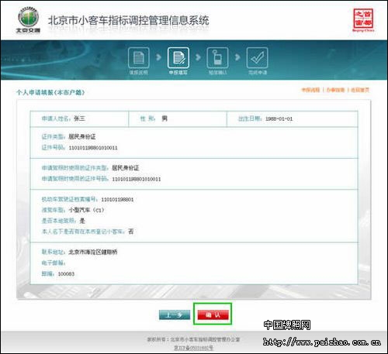Click the arrow after the first step icon
Screen dimensions: 388x354
pyautogui.click(x=158, y=57)
